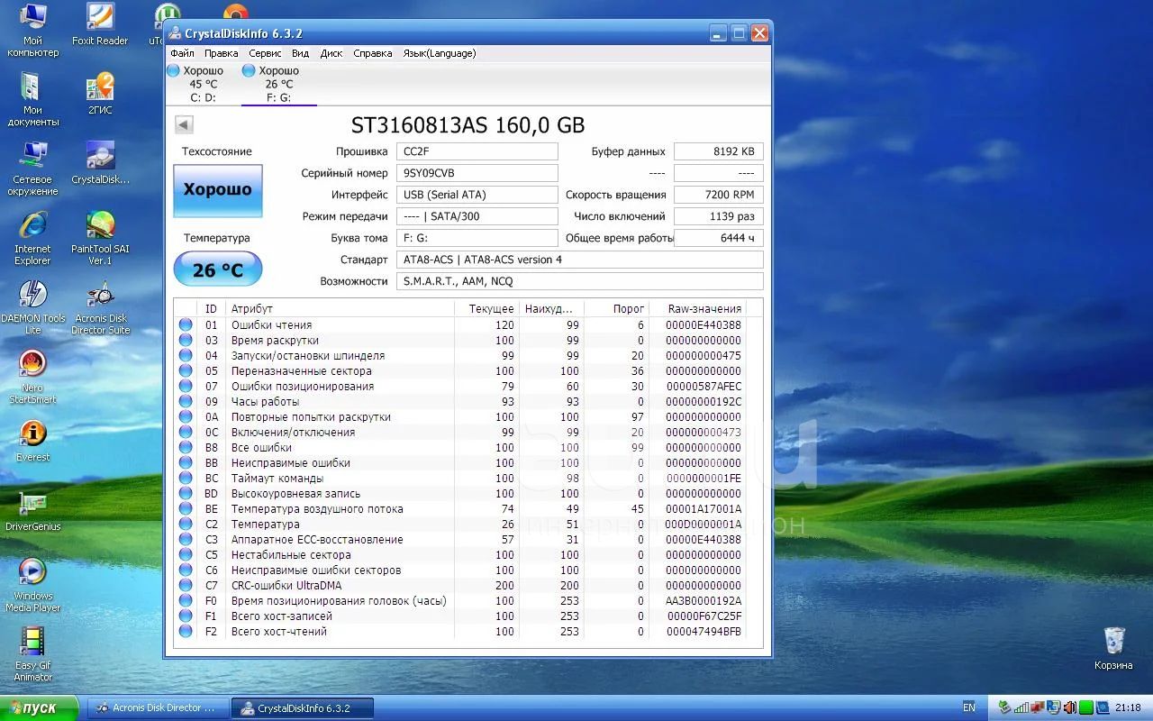Click status circle of Время раскрутки row
Screen dimensions: 1153x721
pyautogui.click(x=186, y=341)
